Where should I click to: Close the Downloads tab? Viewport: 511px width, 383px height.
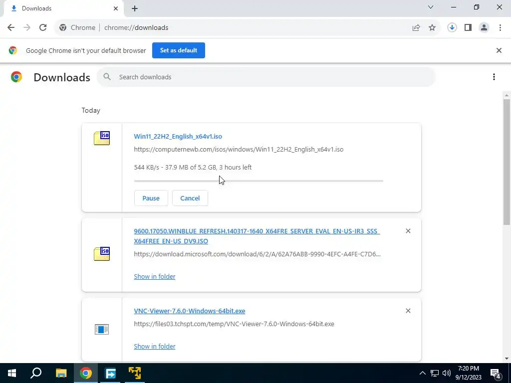coord(116,8)
